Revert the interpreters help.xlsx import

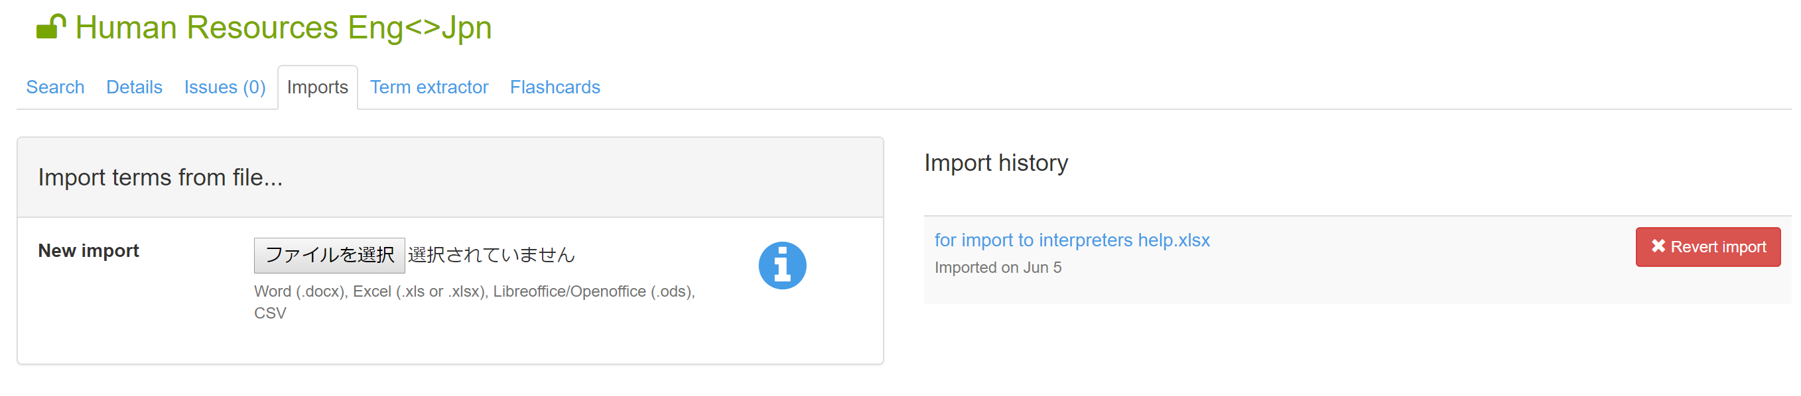[1707, 246]
